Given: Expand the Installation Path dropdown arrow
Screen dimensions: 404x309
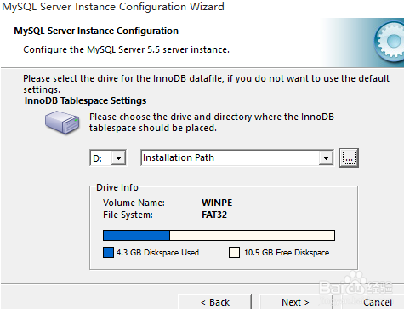Looking at the screenshot, I should point(326,157).
